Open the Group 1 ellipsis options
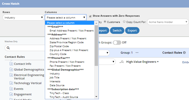189x100 pixels. pos(137,53)
